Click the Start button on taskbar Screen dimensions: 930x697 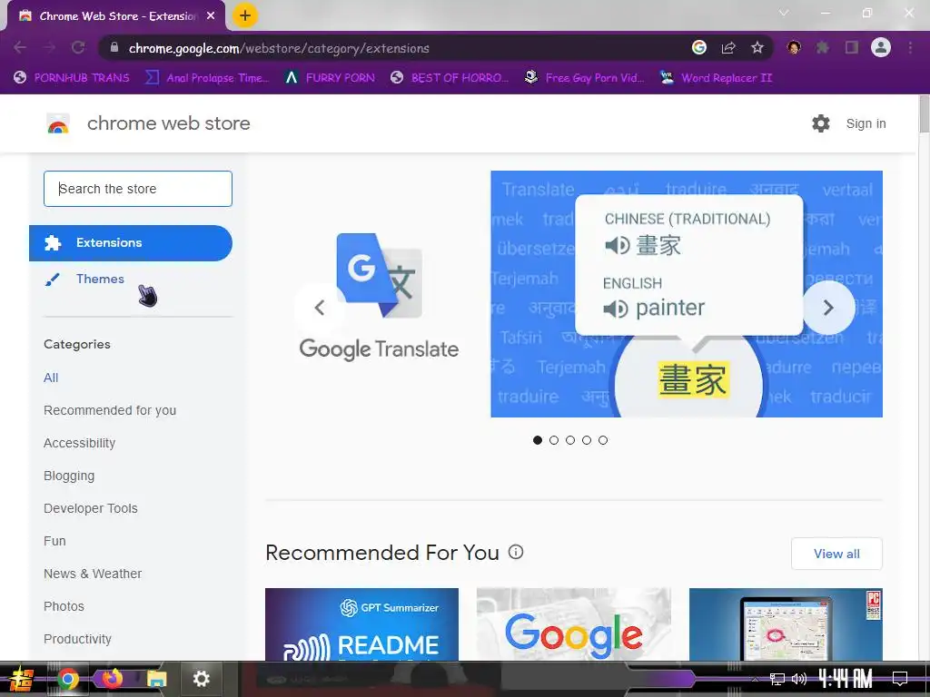coord(21,679)
